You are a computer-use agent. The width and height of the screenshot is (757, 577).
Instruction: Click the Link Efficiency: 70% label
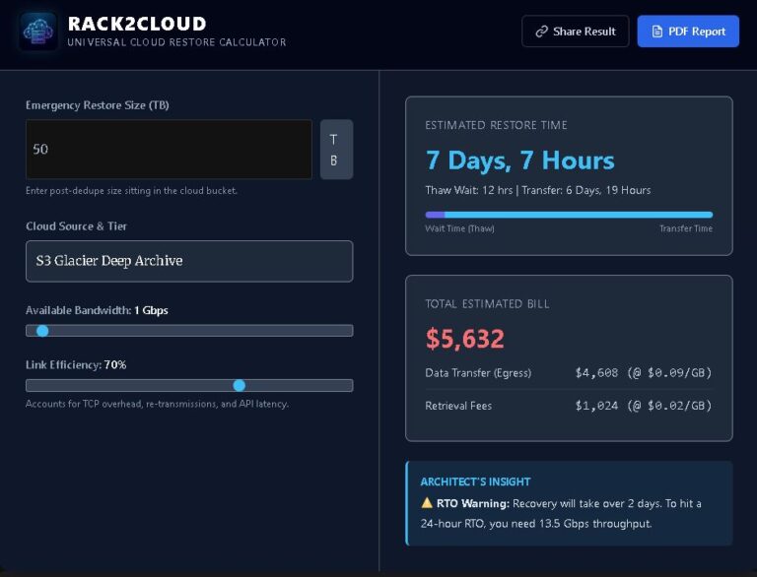click(x=76, y=364)
